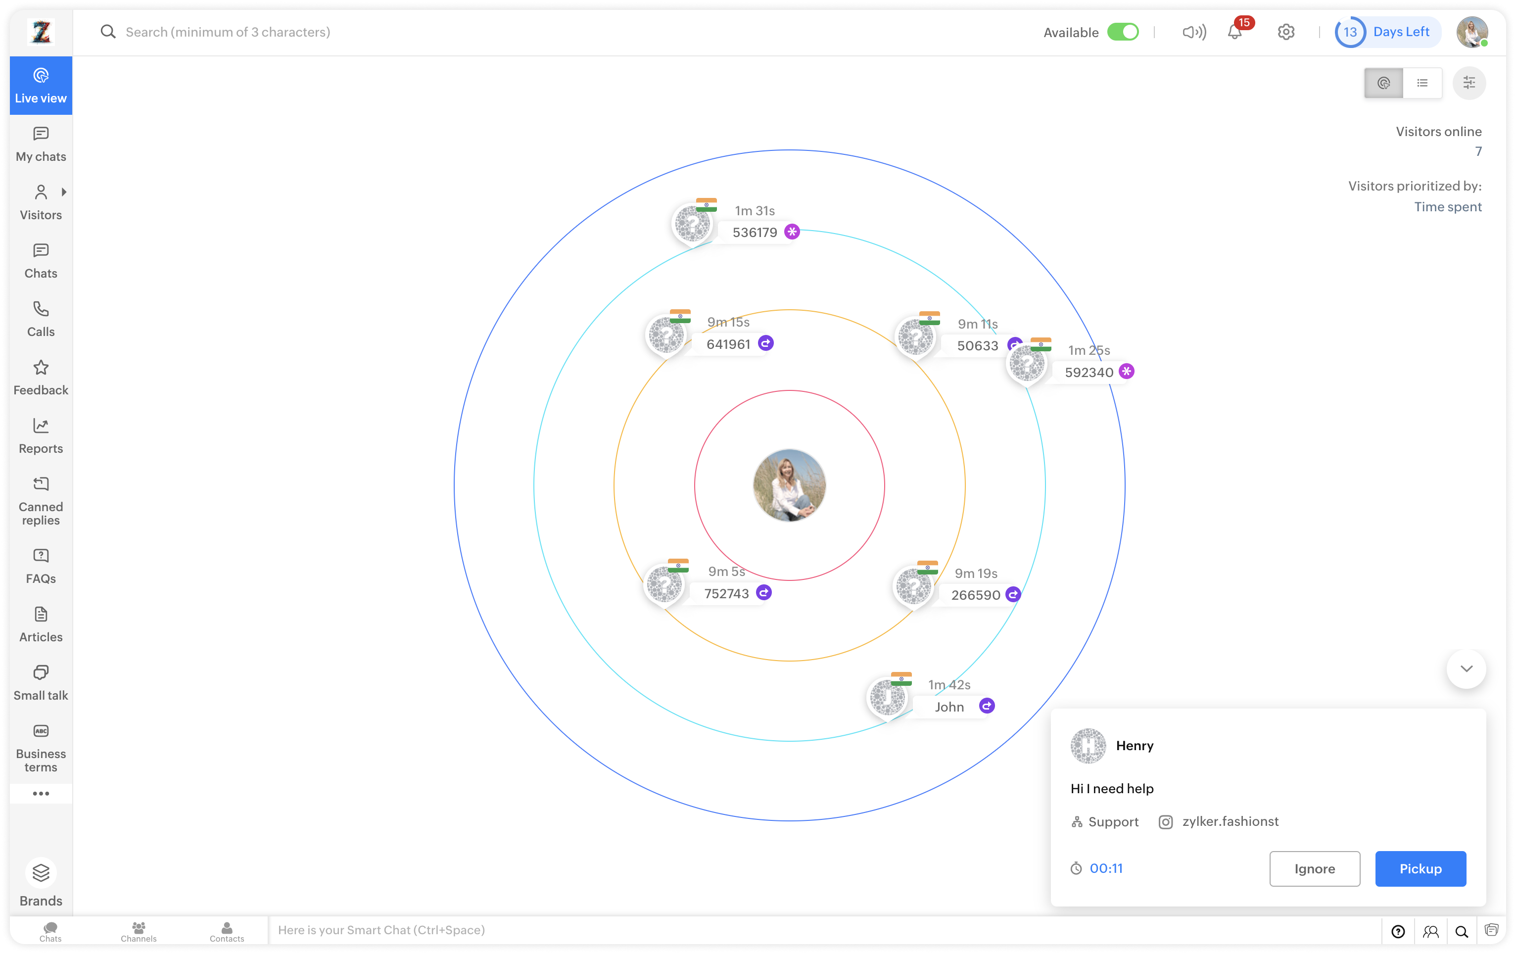
Task: Open the Channels bottom tab
Action: pyautogui.click(x=139, y=931)
